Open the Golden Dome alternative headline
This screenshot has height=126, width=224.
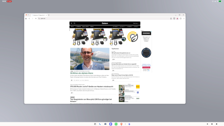124,64
